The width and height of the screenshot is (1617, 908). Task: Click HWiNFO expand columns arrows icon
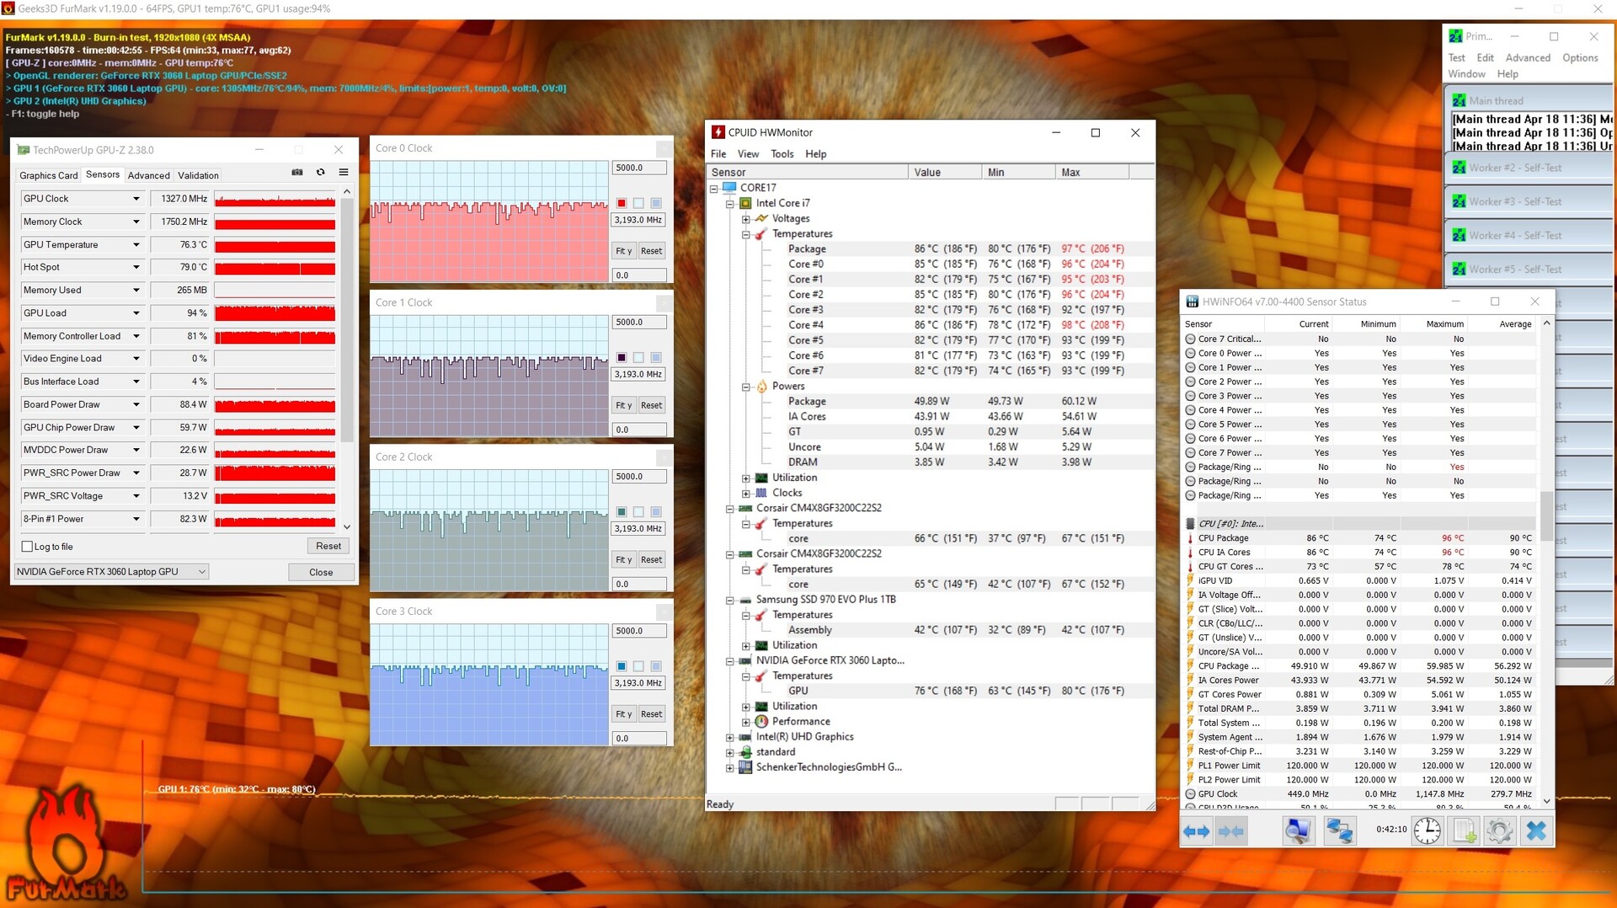(x=1196, y=831)
